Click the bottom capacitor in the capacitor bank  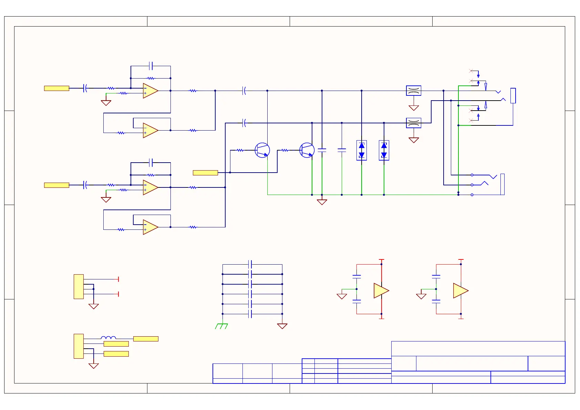(250, 314)
